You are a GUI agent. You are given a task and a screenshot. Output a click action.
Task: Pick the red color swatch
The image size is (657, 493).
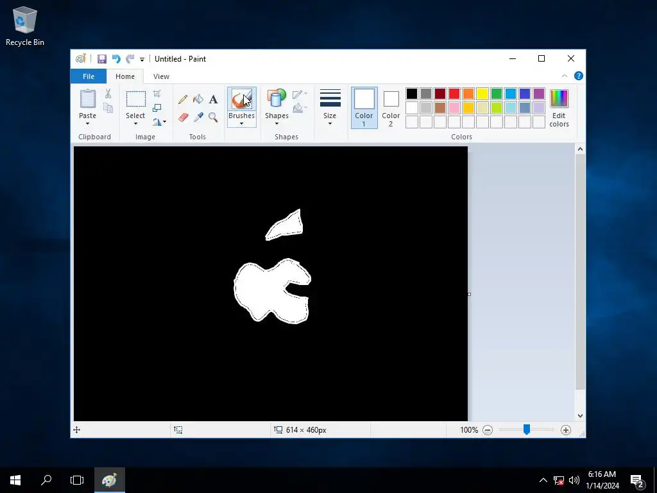tap(454, 94)
